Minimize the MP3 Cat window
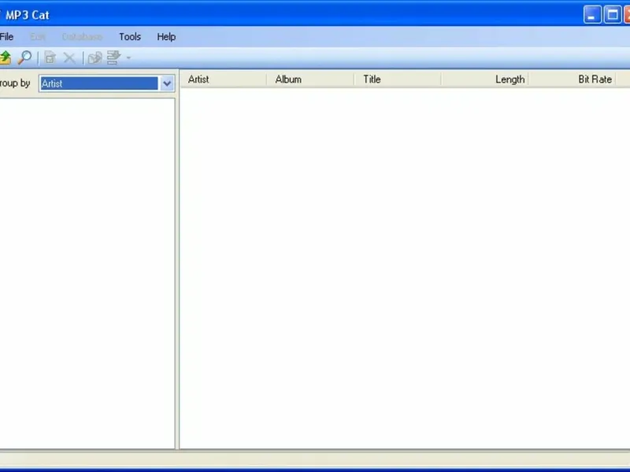 coord(592,15)
